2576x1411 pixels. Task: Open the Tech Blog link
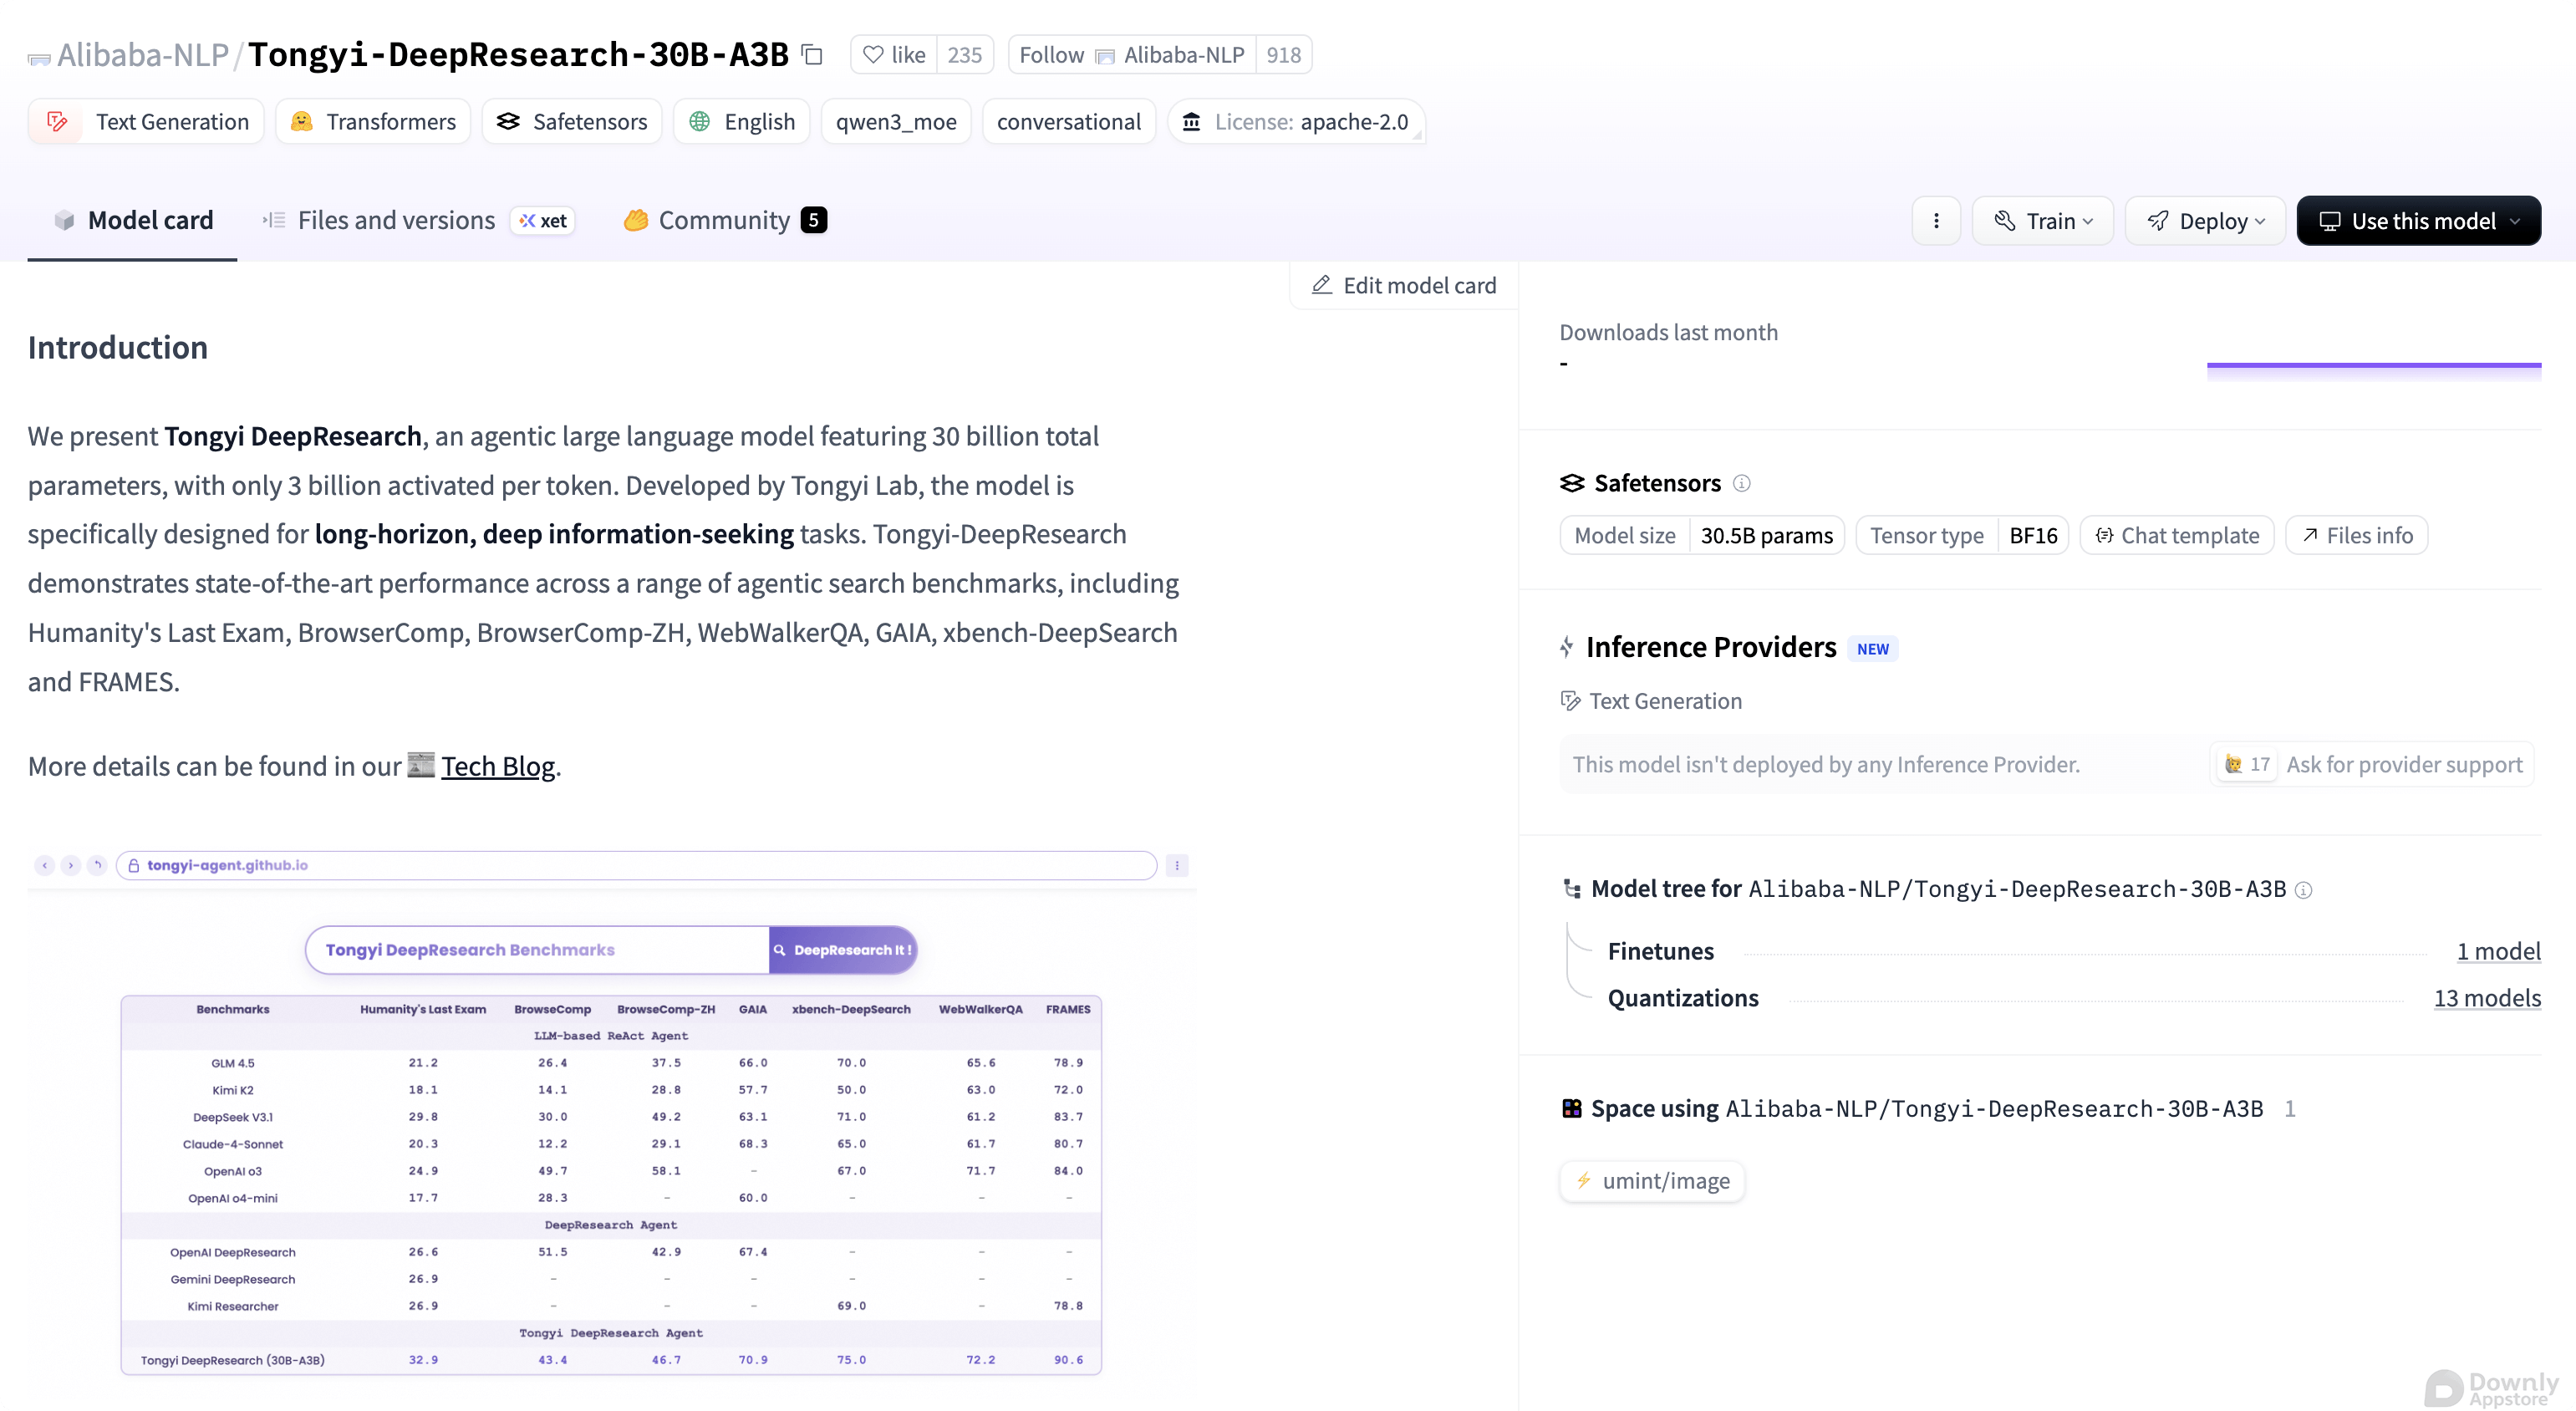(498, 766)
